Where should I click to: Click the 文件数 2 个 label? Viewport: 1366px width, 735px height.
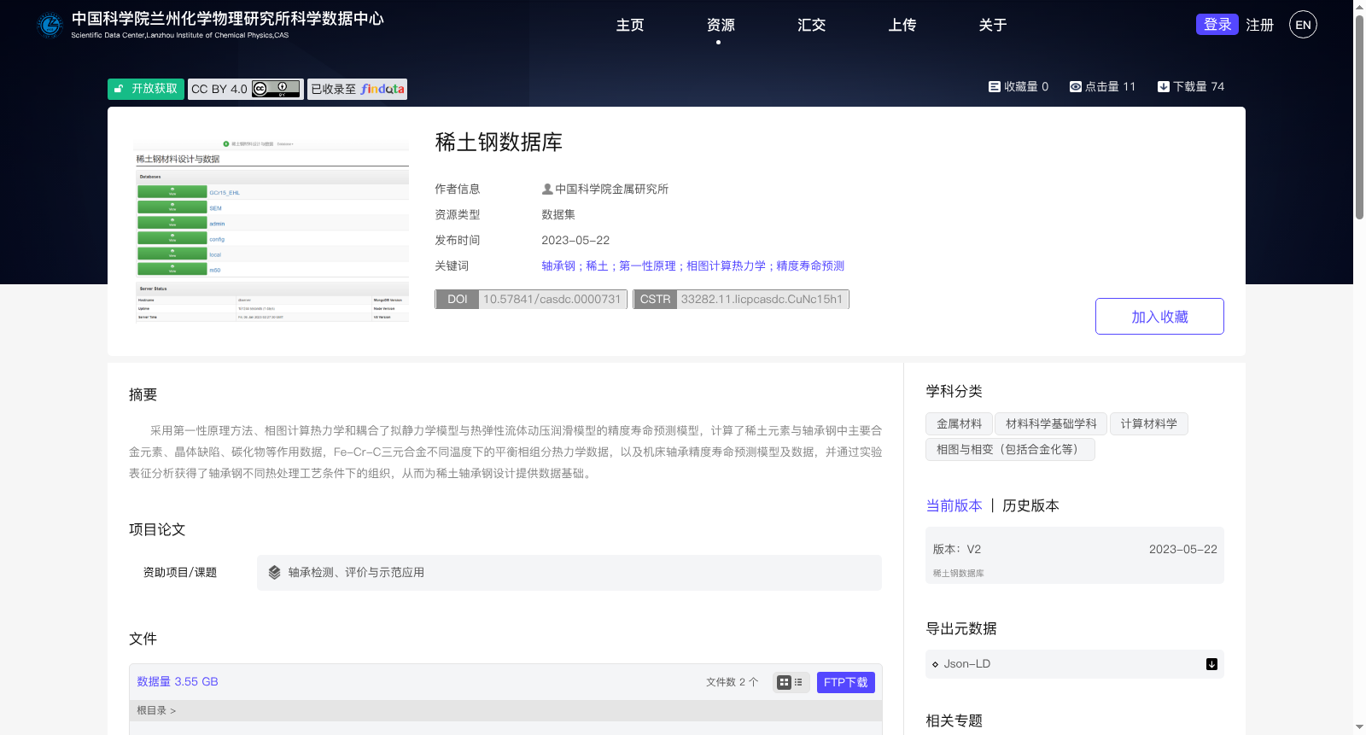pos(732,682)
